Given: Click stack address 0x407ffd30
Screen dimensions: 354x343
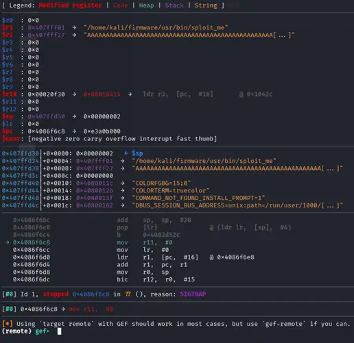Looking at the screenshot, I should coord(21,153).
